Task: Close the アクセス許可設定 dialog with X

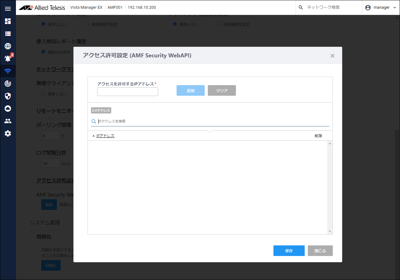Action: (332, 56)
